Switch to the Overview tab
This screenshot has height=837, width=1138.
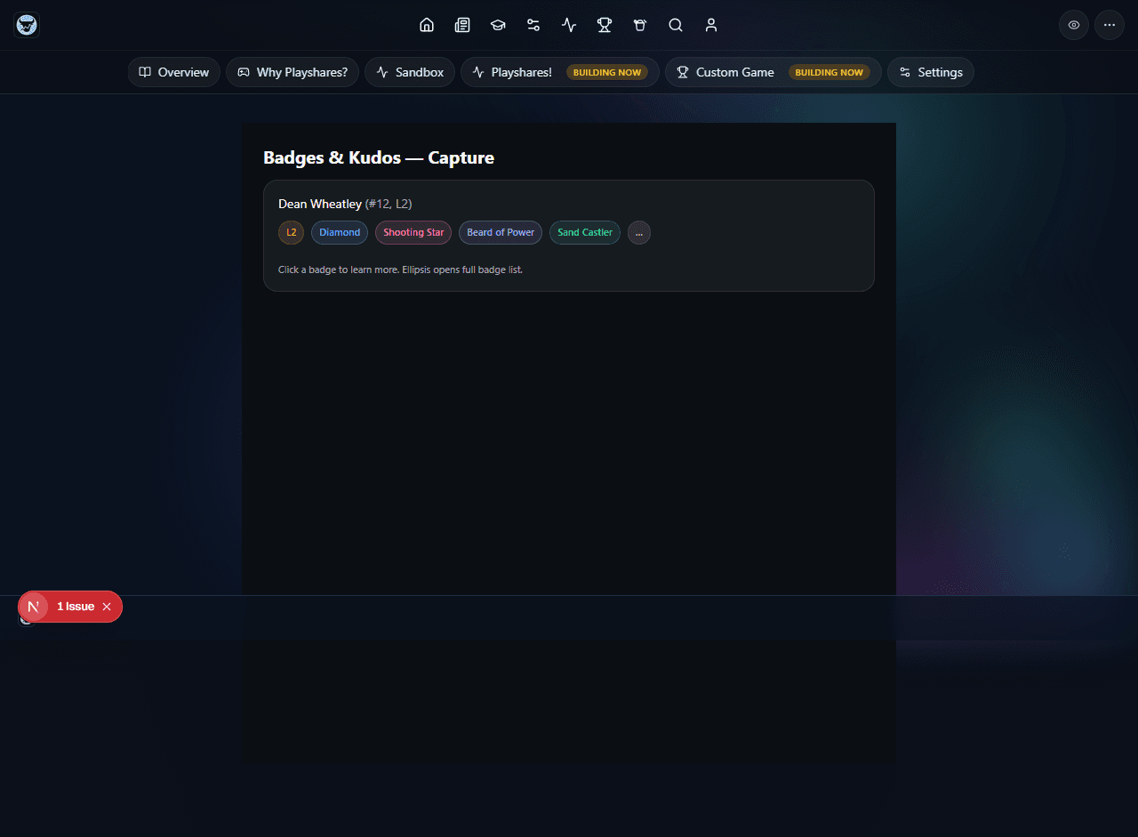[173, 72]
